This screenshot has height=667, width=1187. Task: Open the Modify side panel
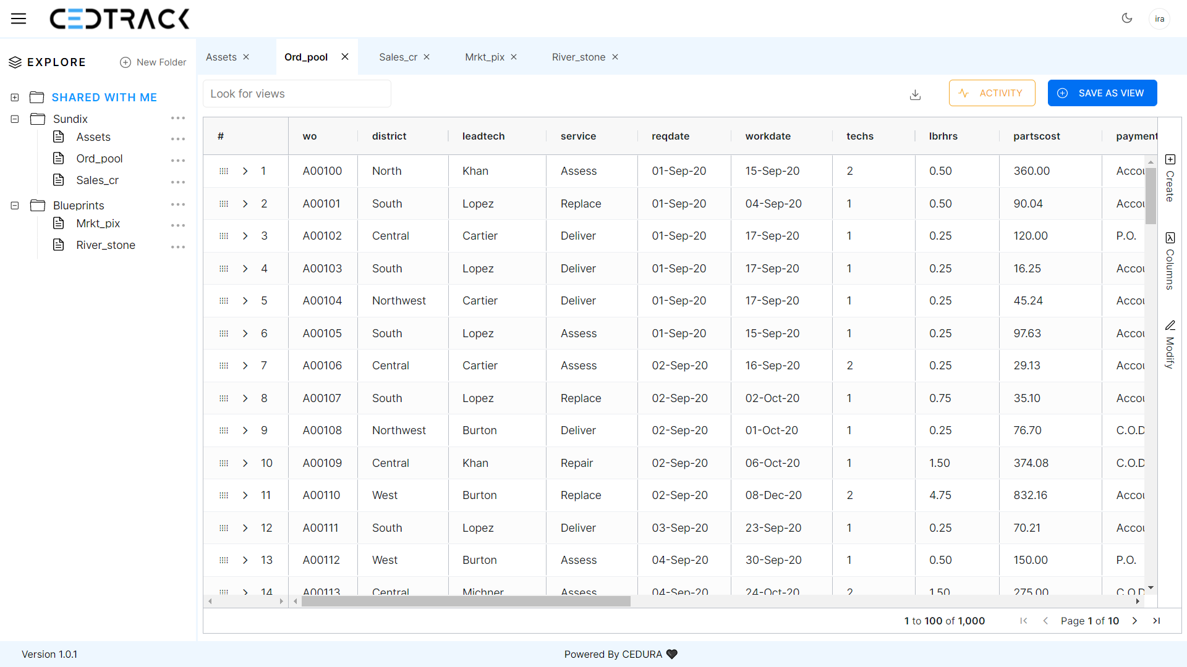tap(1170, 345)
